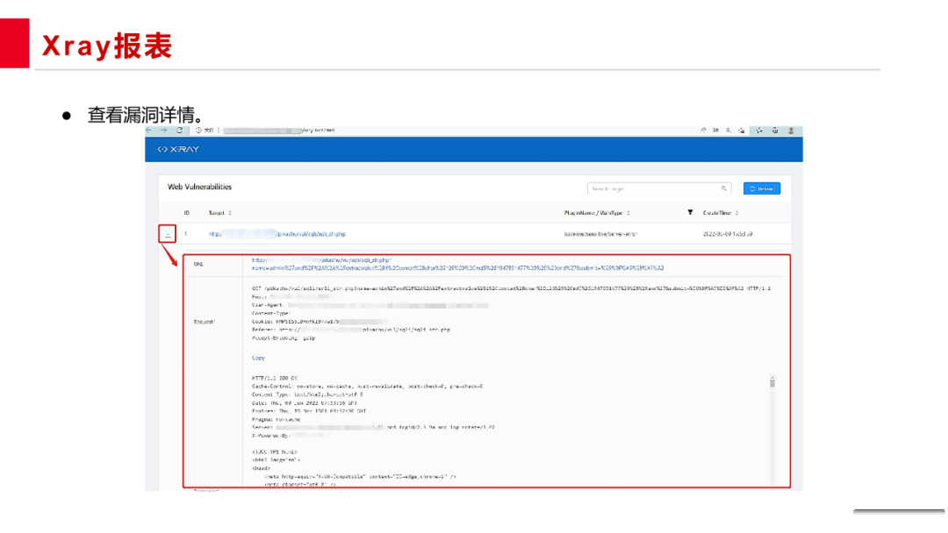Click the Request label in the detail panel
948x533 pixels.
point(205,322)
